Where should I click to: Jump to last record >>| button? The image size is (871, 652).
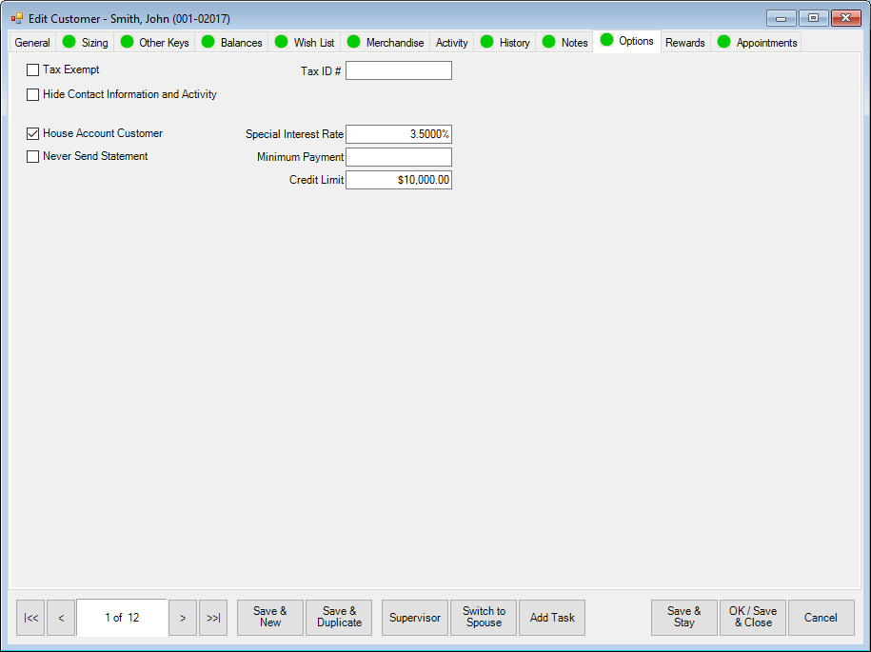pyautogui.click(x=213, y=618)
